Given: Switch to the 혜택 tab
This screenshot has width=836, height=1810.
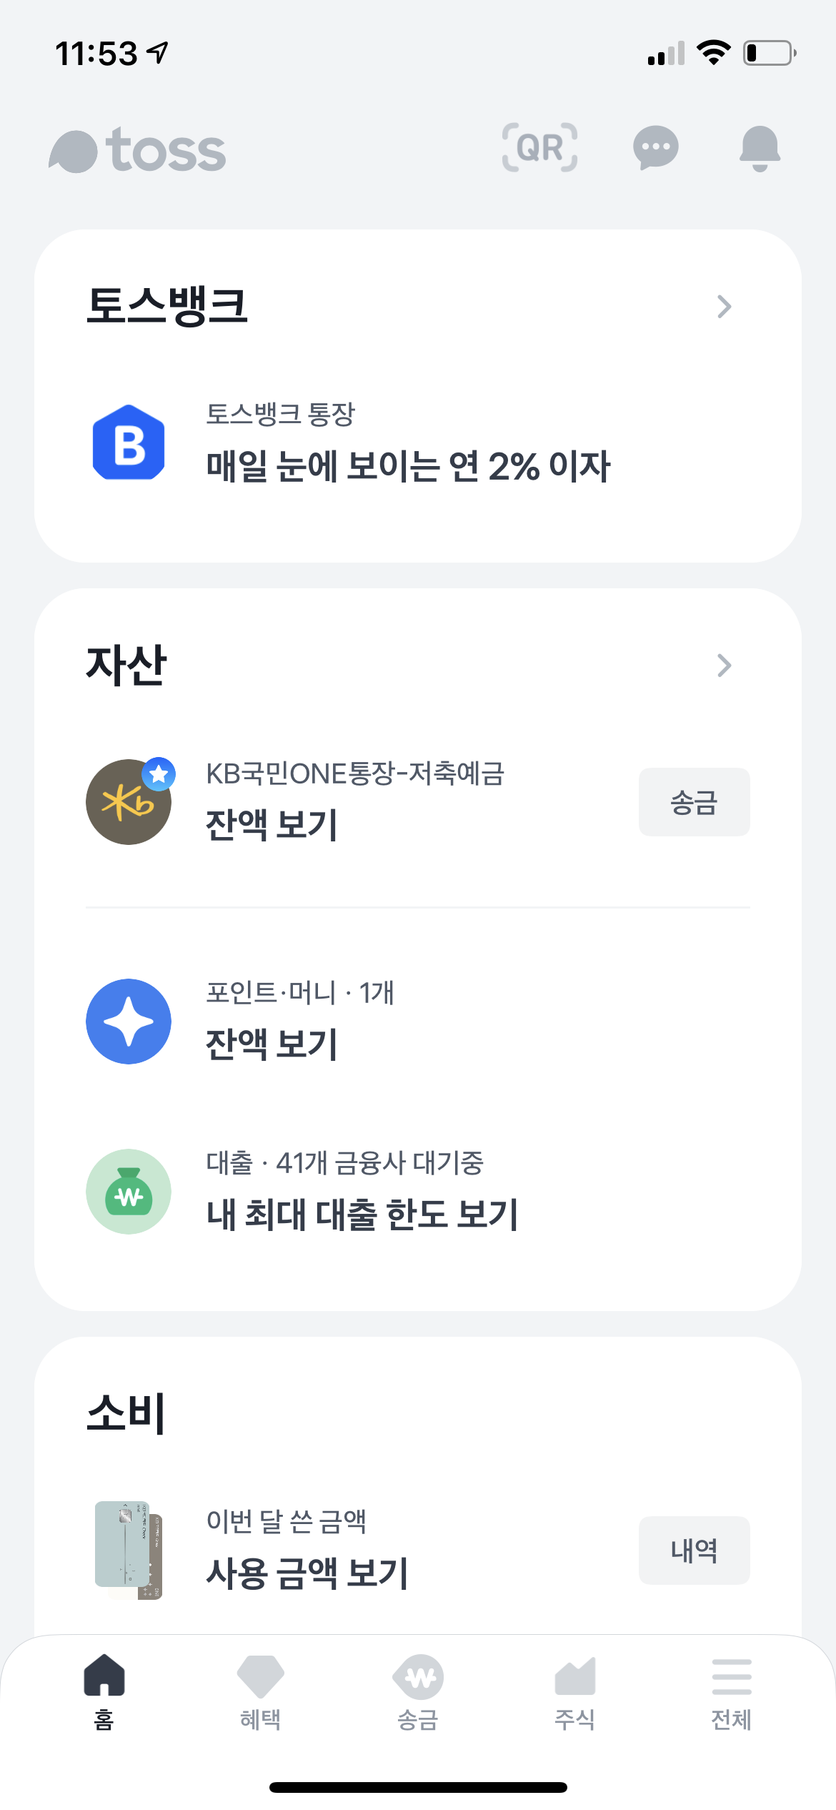Looking at the screenshot, I should click(261, 1692).
